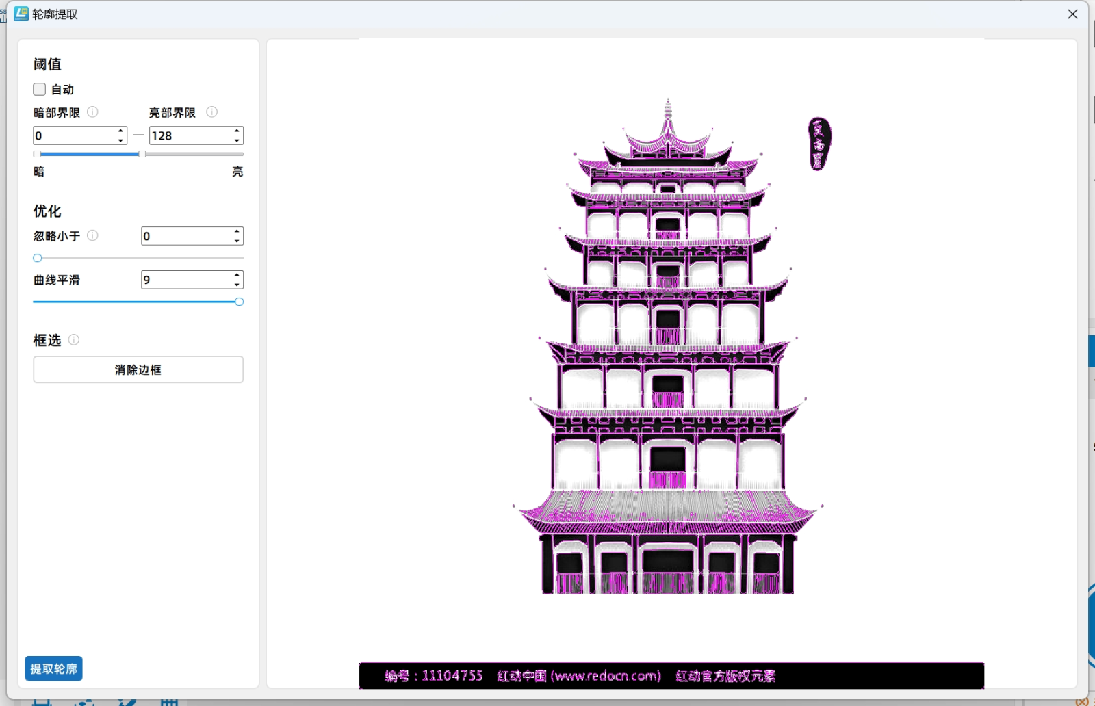Click the info icon beside 暗部界限
Viewport: 1095px width, 706px height.
[91, 112]
